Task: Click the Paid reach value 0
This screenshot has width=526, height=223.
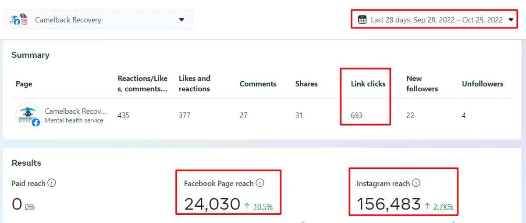Action: (17, 204)
